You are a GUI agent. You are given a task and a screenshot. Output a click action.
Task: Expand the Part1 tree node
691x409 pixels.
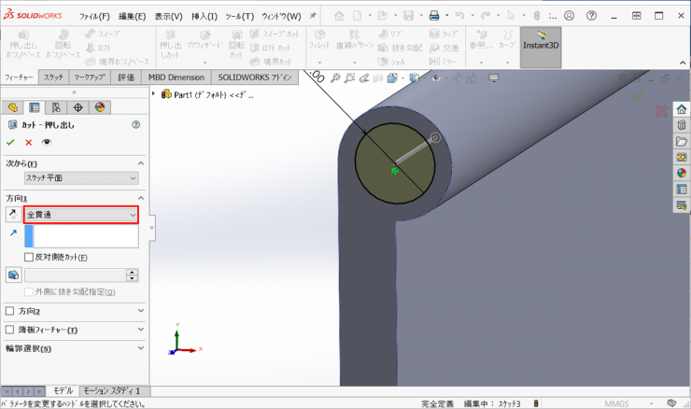154,93
